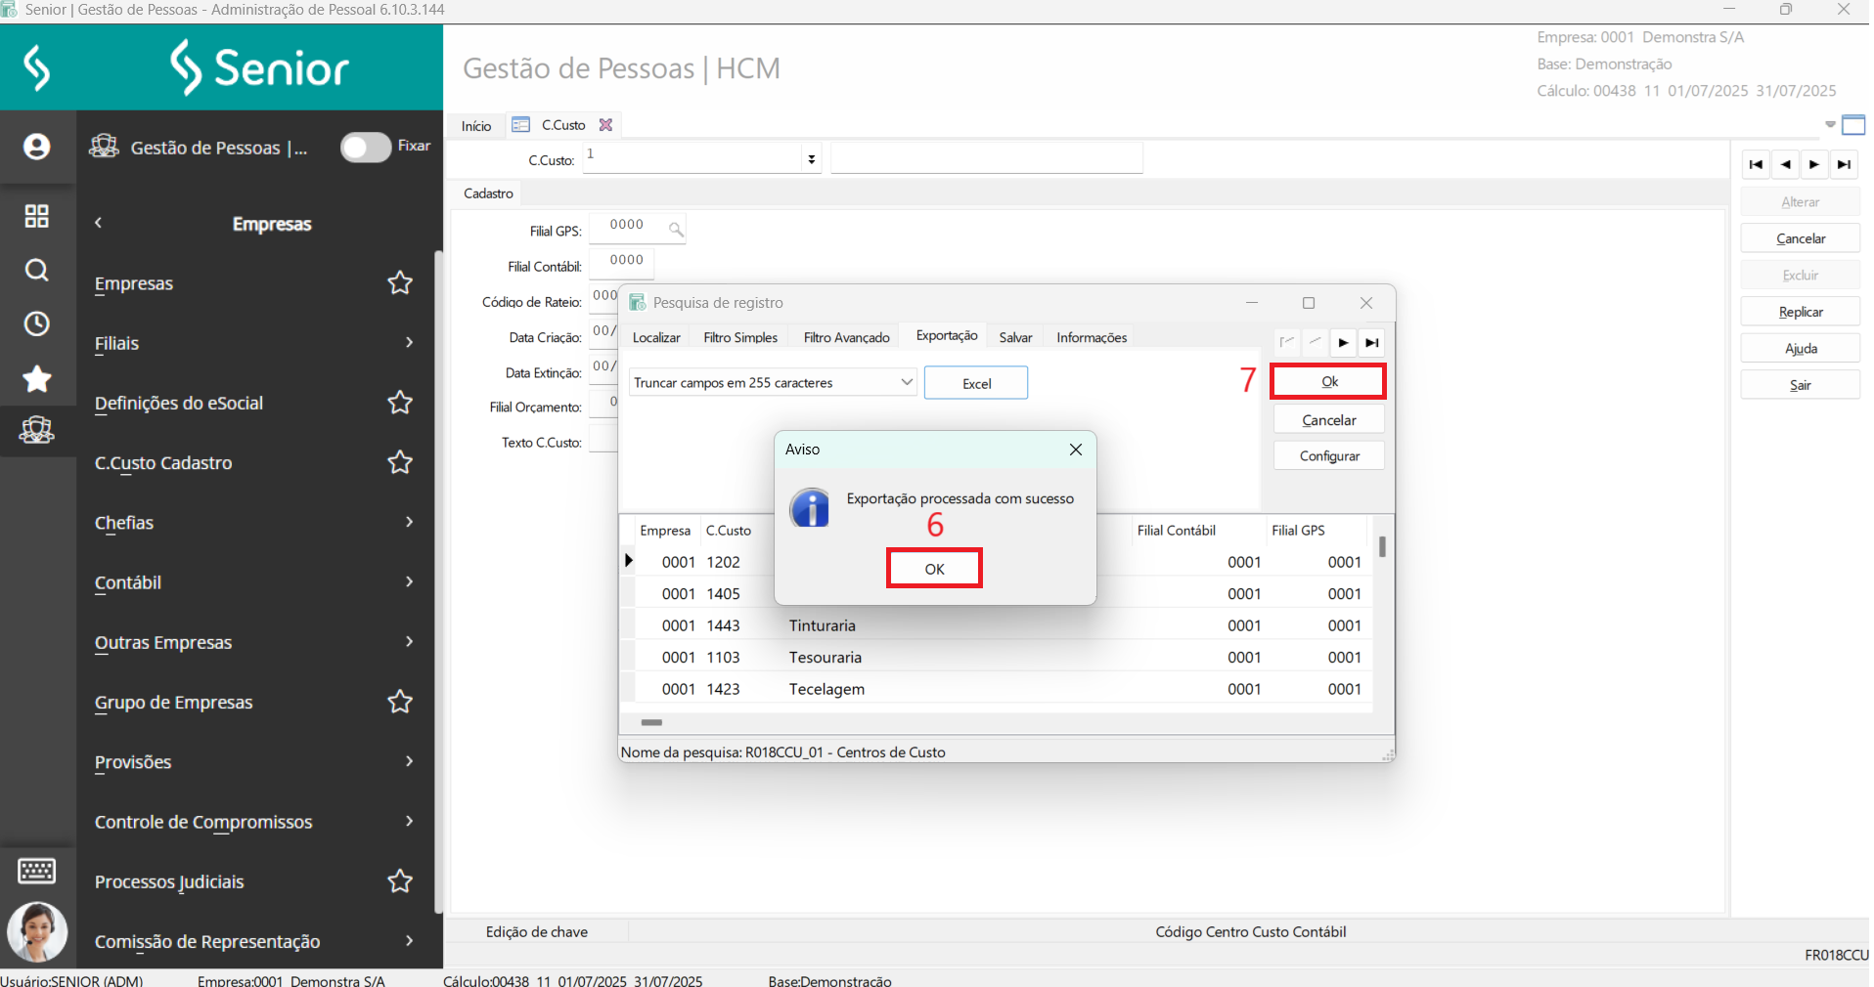Go to next record in Pesquisa de registro
1874x987 pixels.
[x=1343, y=342]
